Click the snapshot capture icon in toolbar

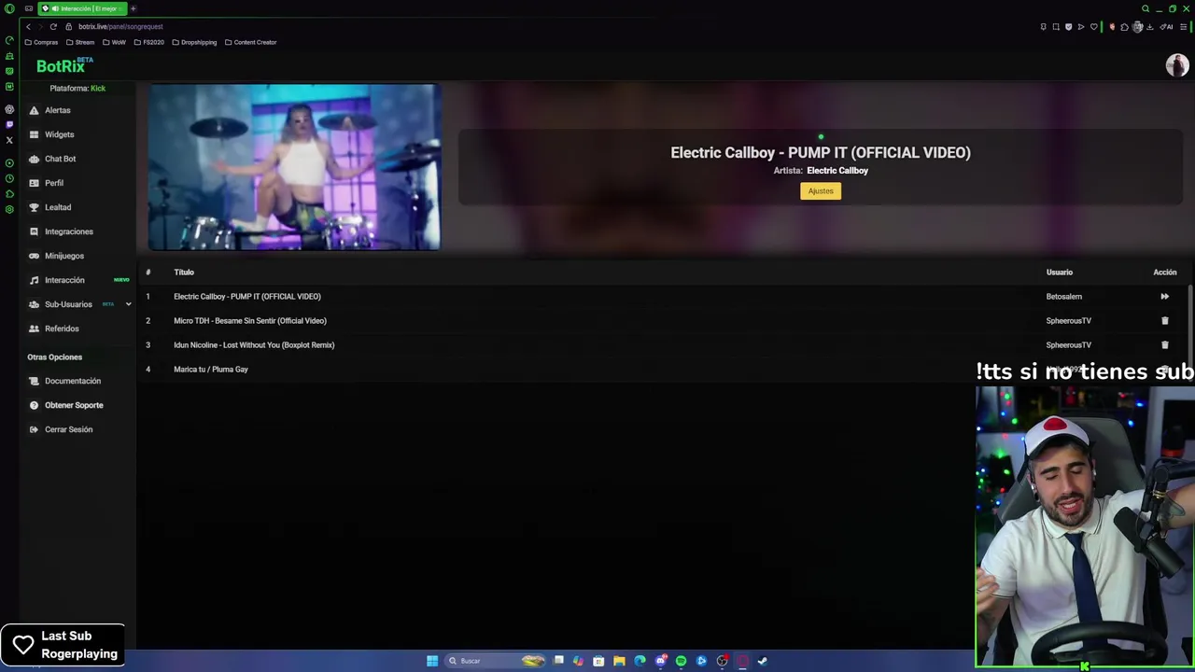coord(1056,27)
